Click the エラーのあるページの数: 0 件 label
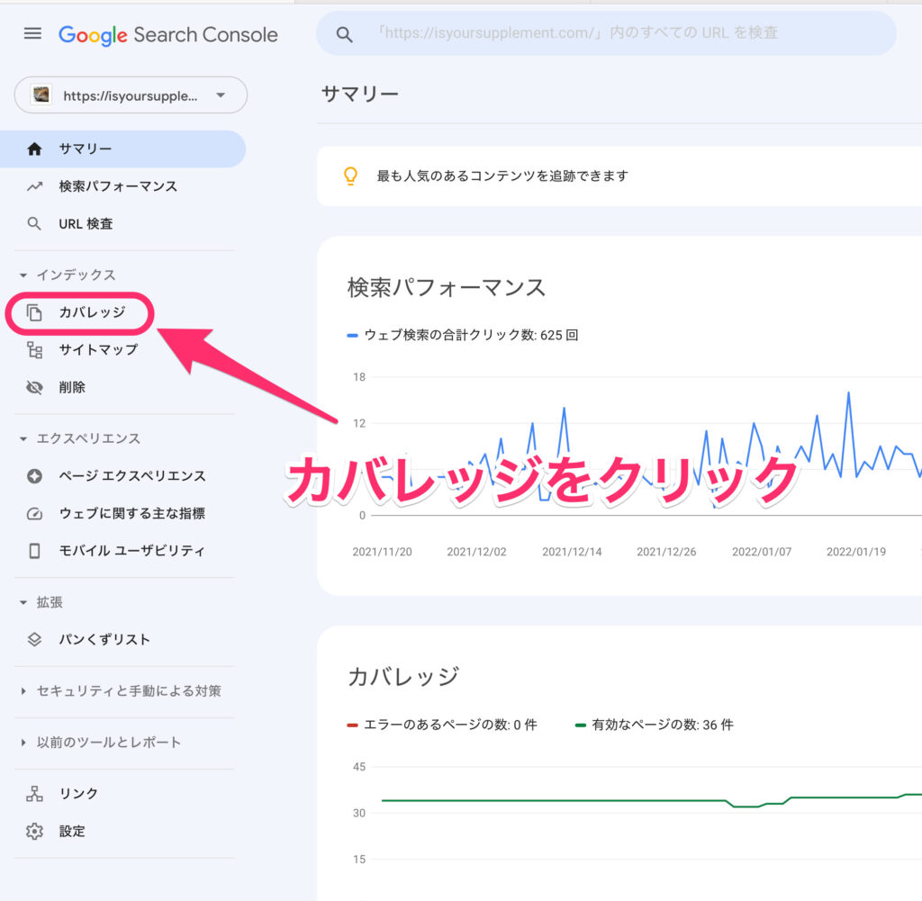922x901 pixels. point(450,725)
